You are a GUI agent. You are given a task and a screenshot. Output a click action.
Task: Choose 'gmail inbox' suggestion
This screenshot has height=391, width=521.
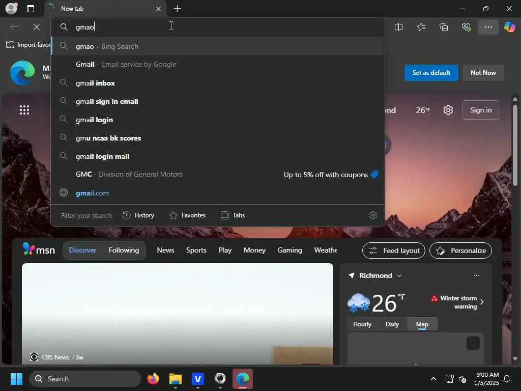point(218,83)
